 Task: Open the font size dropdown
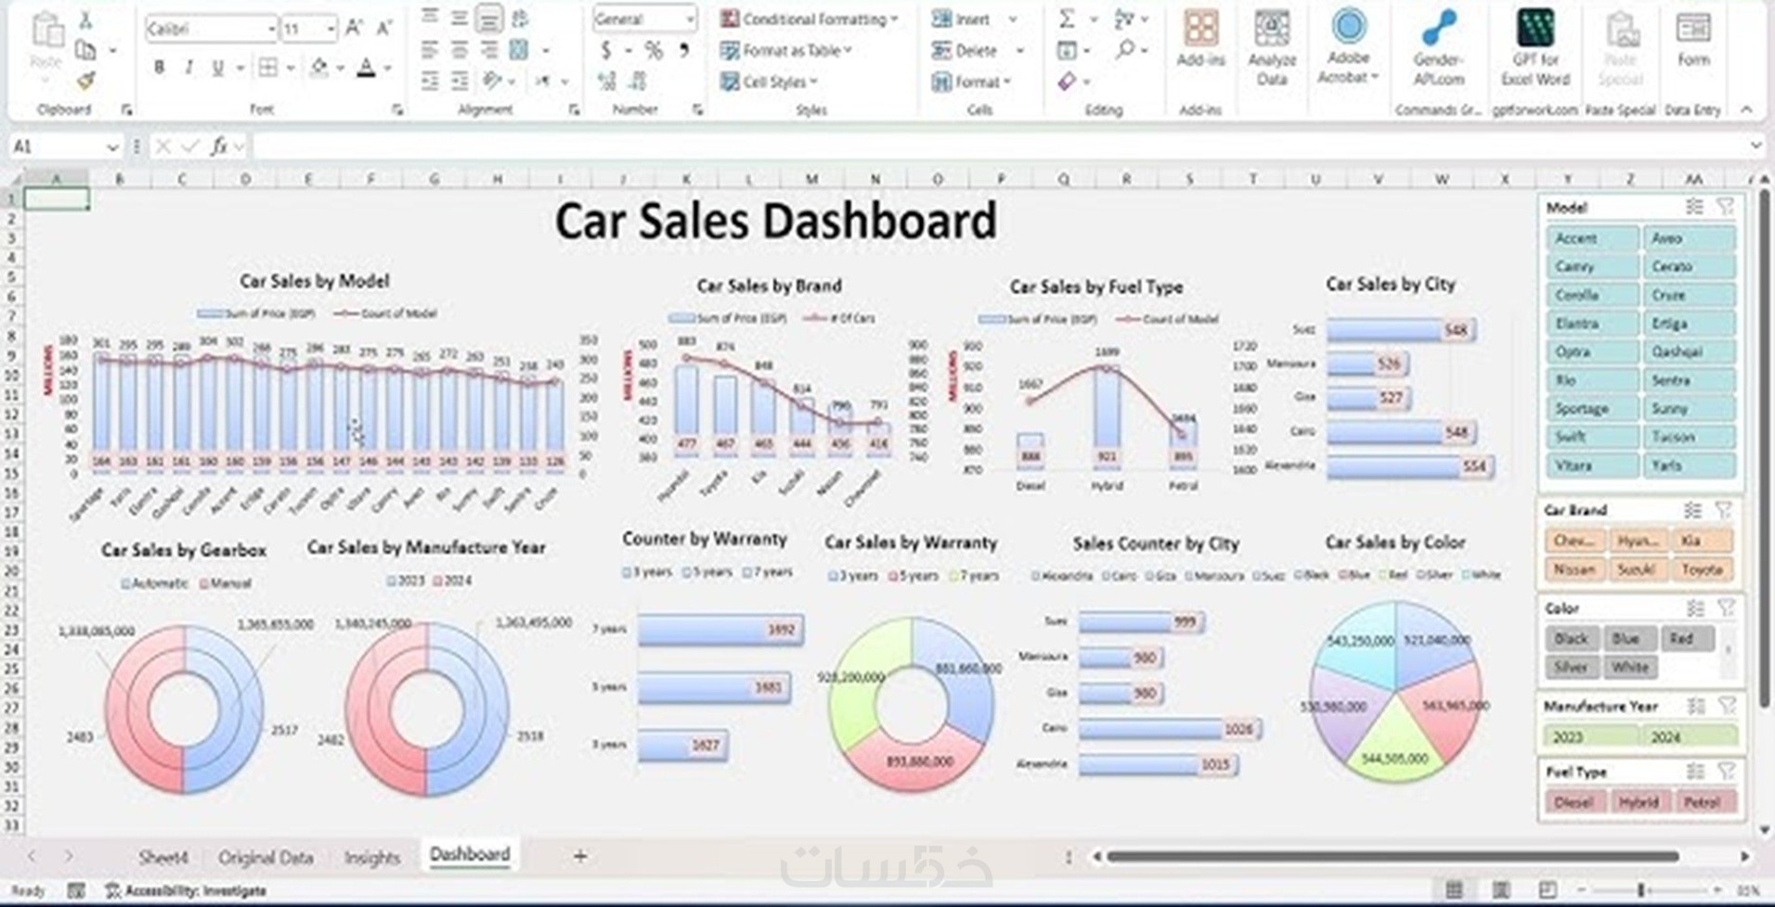coord(330,30)
